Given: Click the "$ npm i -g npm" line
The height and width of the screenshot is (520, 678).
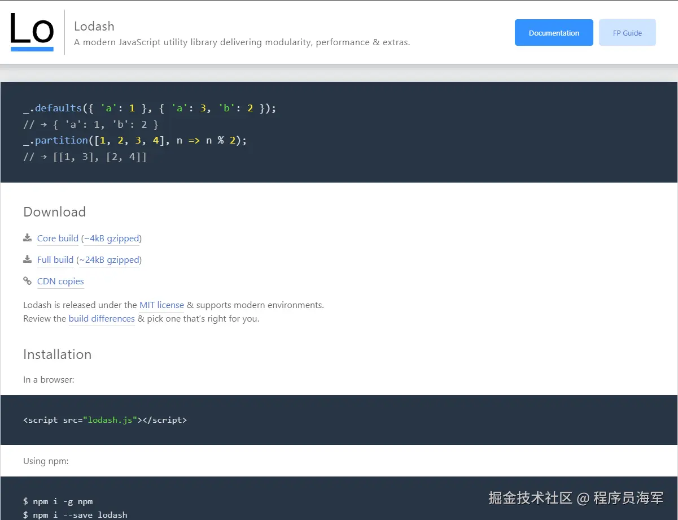Looking at the screenshot, I should (58, 501).
